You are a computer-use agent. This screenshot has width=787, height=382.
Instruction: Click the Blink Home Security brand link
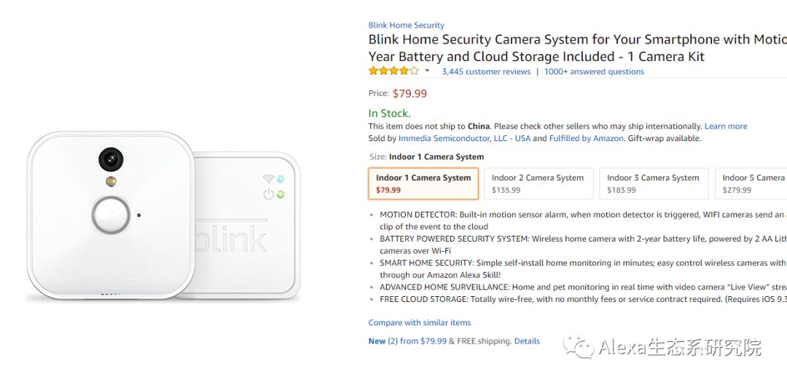(406, 25)
